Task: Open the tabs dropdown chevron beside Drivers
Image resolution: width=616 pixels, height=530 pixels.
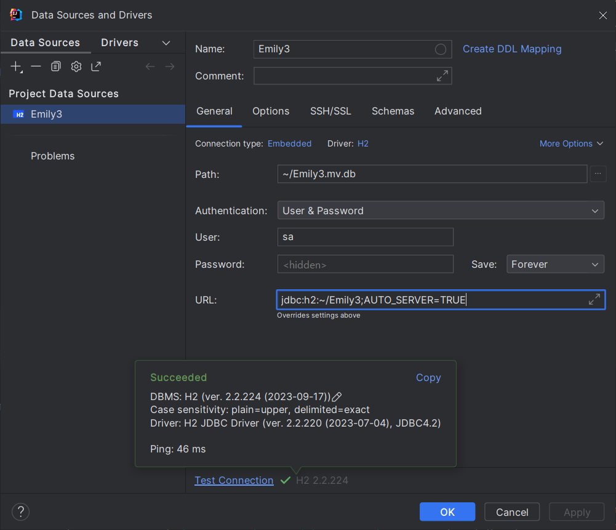Action: coord(166,43)
